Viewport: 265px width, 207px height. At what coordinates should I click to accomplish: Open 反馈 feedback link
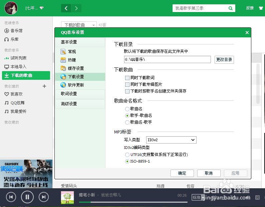(x=250, y=8)
